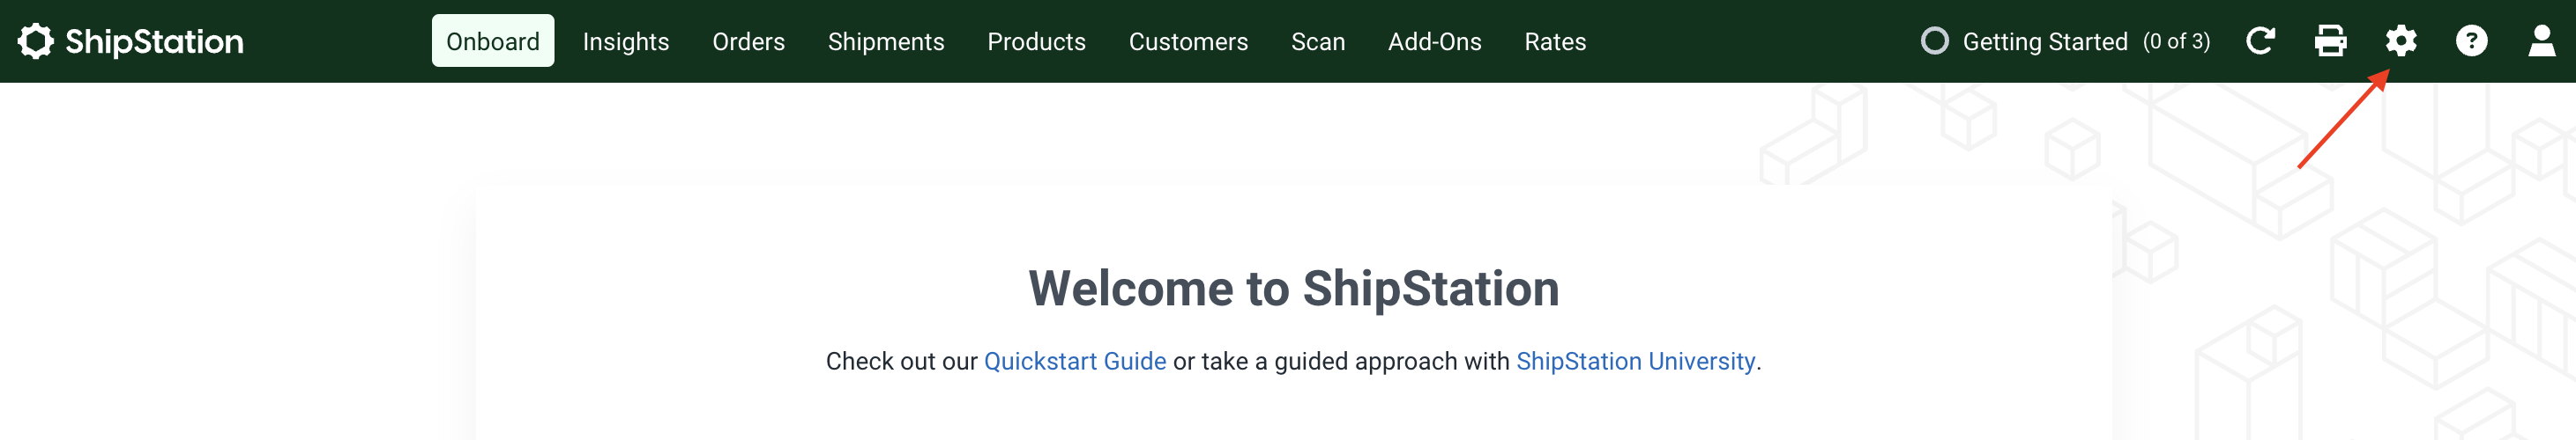Follow the Quickstart Guide link
This screenshot has height=440, width=2576.
[1075, 361]
